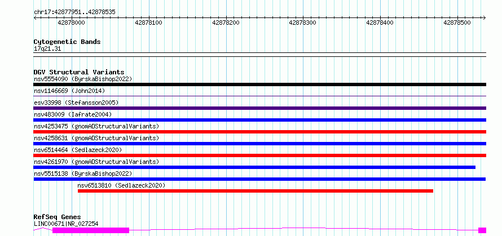Click the red nsv6514464 variant bar
Screen dimensions: 502x236
pyautogui.click(x=260, y=155)
